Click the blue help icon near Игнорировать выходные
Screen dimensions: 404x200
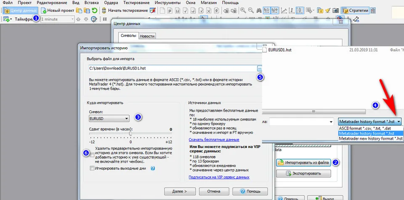tap(152, 168)
